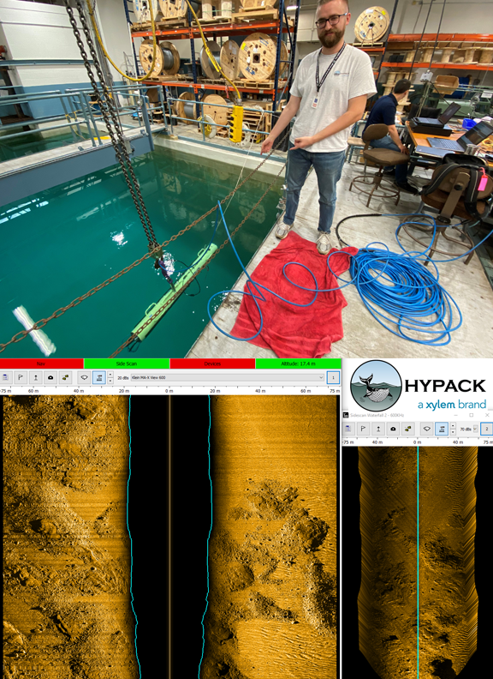Decrease gain with the down arrow in the main toolbar
Image resolution: width=493 pixels, height=679 pixels.
click(x=110, y=381)
